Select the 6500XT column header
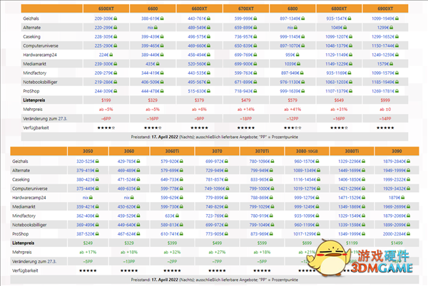The height and width of the screenshot is (286, 428). point(106,9)
